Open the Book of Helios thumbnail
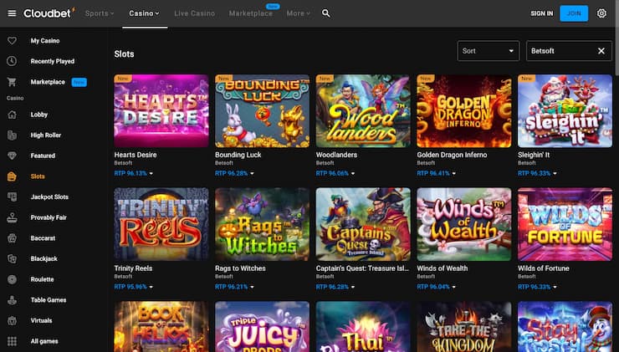Screen dimensions: 619x352 click(161, 327)
